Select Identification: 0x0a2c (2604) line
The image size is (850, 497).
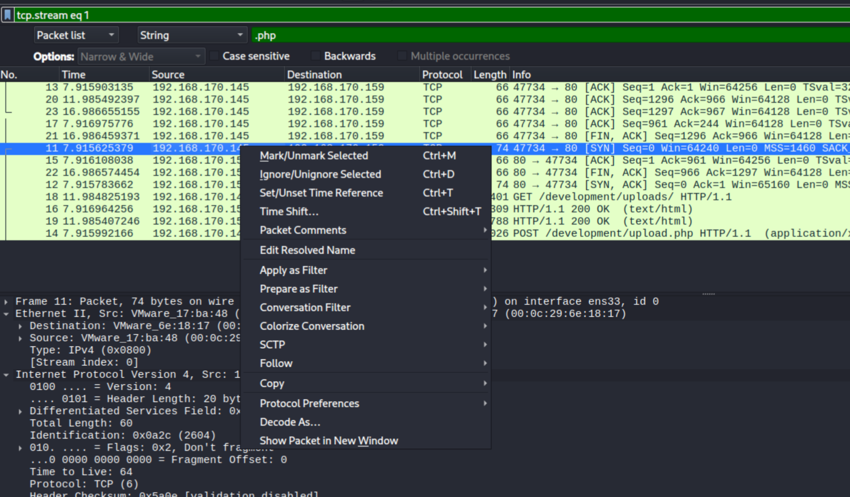click(x=123, y=435)
